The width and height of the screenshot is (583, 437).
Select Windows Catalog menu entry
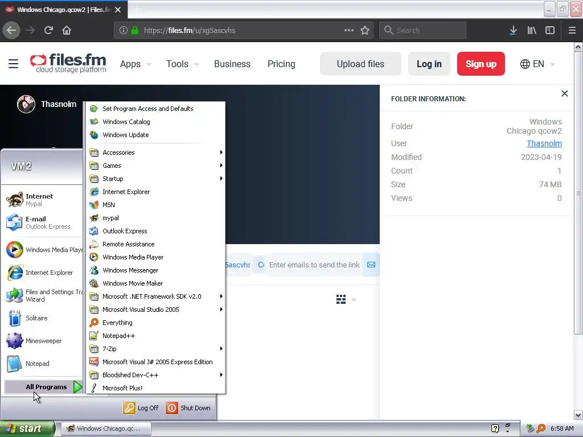[x=156, y=122]
